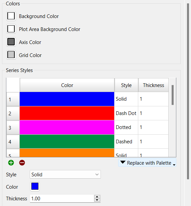Select the magenta color cell in row 3
This screenshot has width=191, height=206.
tap(67, 127)
